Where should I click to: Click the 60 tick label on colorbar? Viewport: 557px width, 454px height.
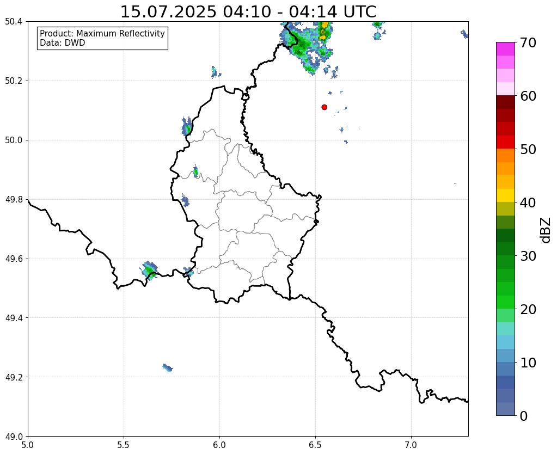pos(528,96)
